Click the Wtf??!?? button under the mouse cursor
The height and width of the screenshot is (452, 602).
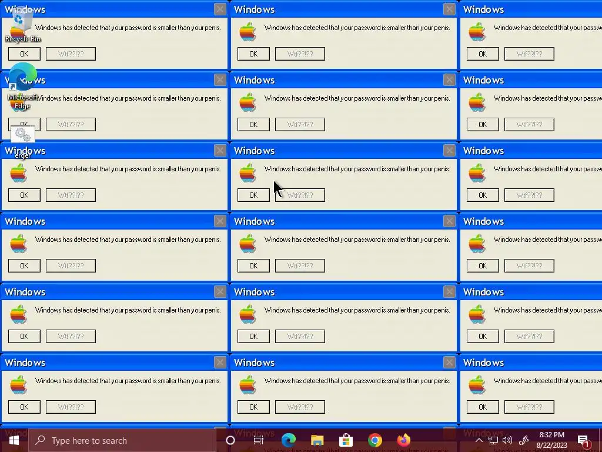tap(300, 195)
